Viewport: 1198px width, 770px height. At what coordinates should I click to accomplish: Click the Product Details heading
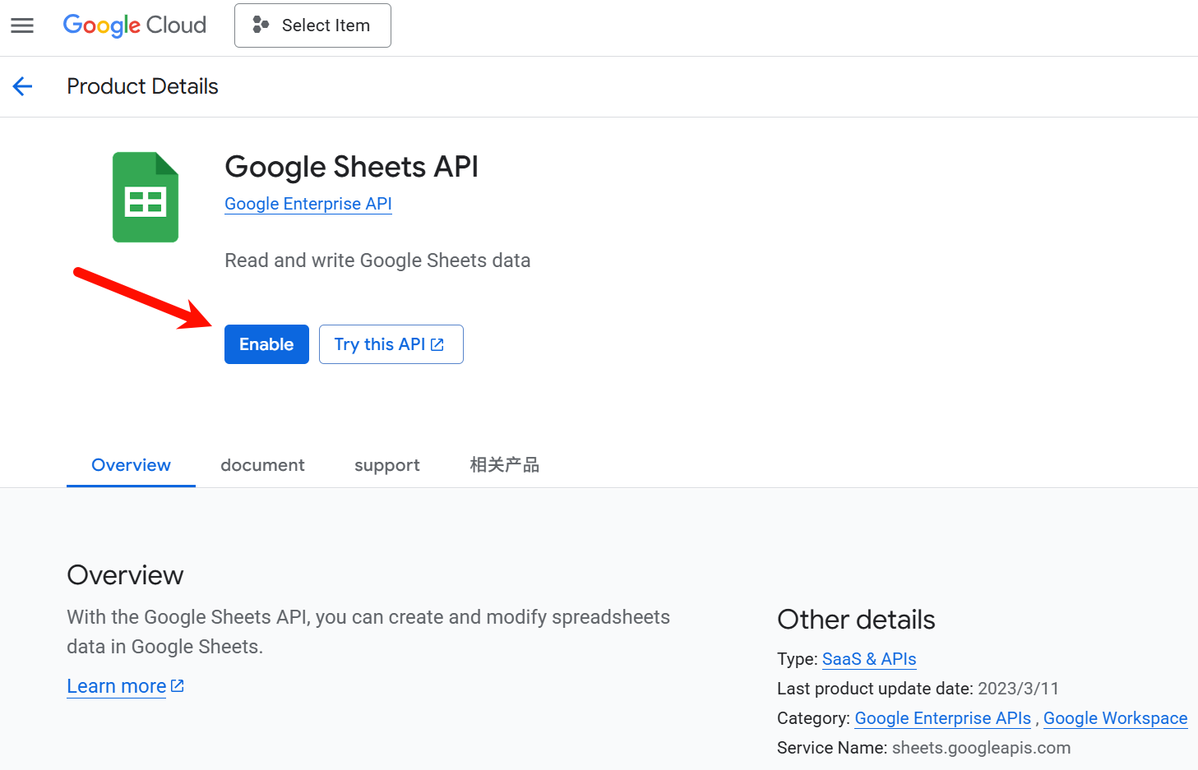(x=142, y=86)
